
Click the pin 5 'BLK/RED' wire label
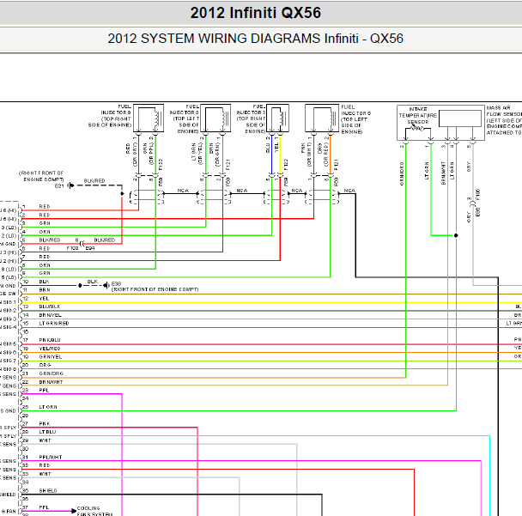coord(50,240)
